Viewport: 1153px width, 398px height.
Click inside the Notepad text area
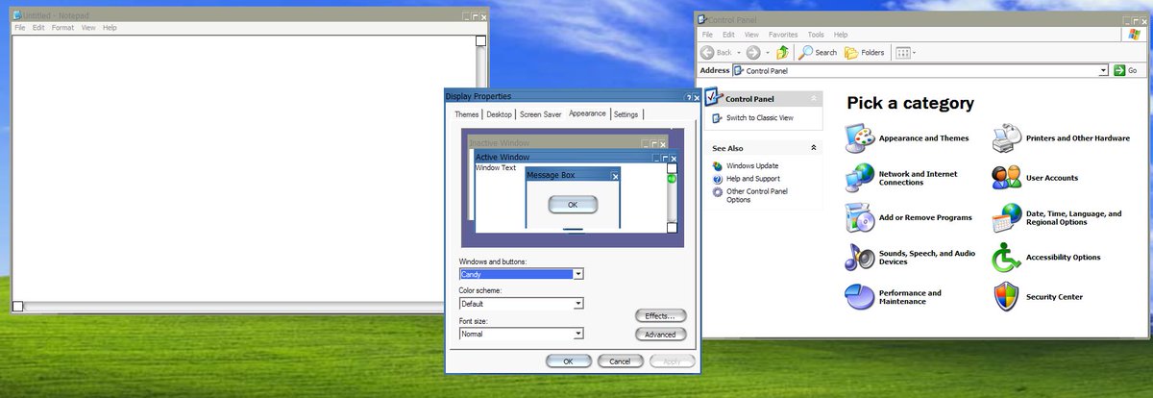tap(242, 168)
